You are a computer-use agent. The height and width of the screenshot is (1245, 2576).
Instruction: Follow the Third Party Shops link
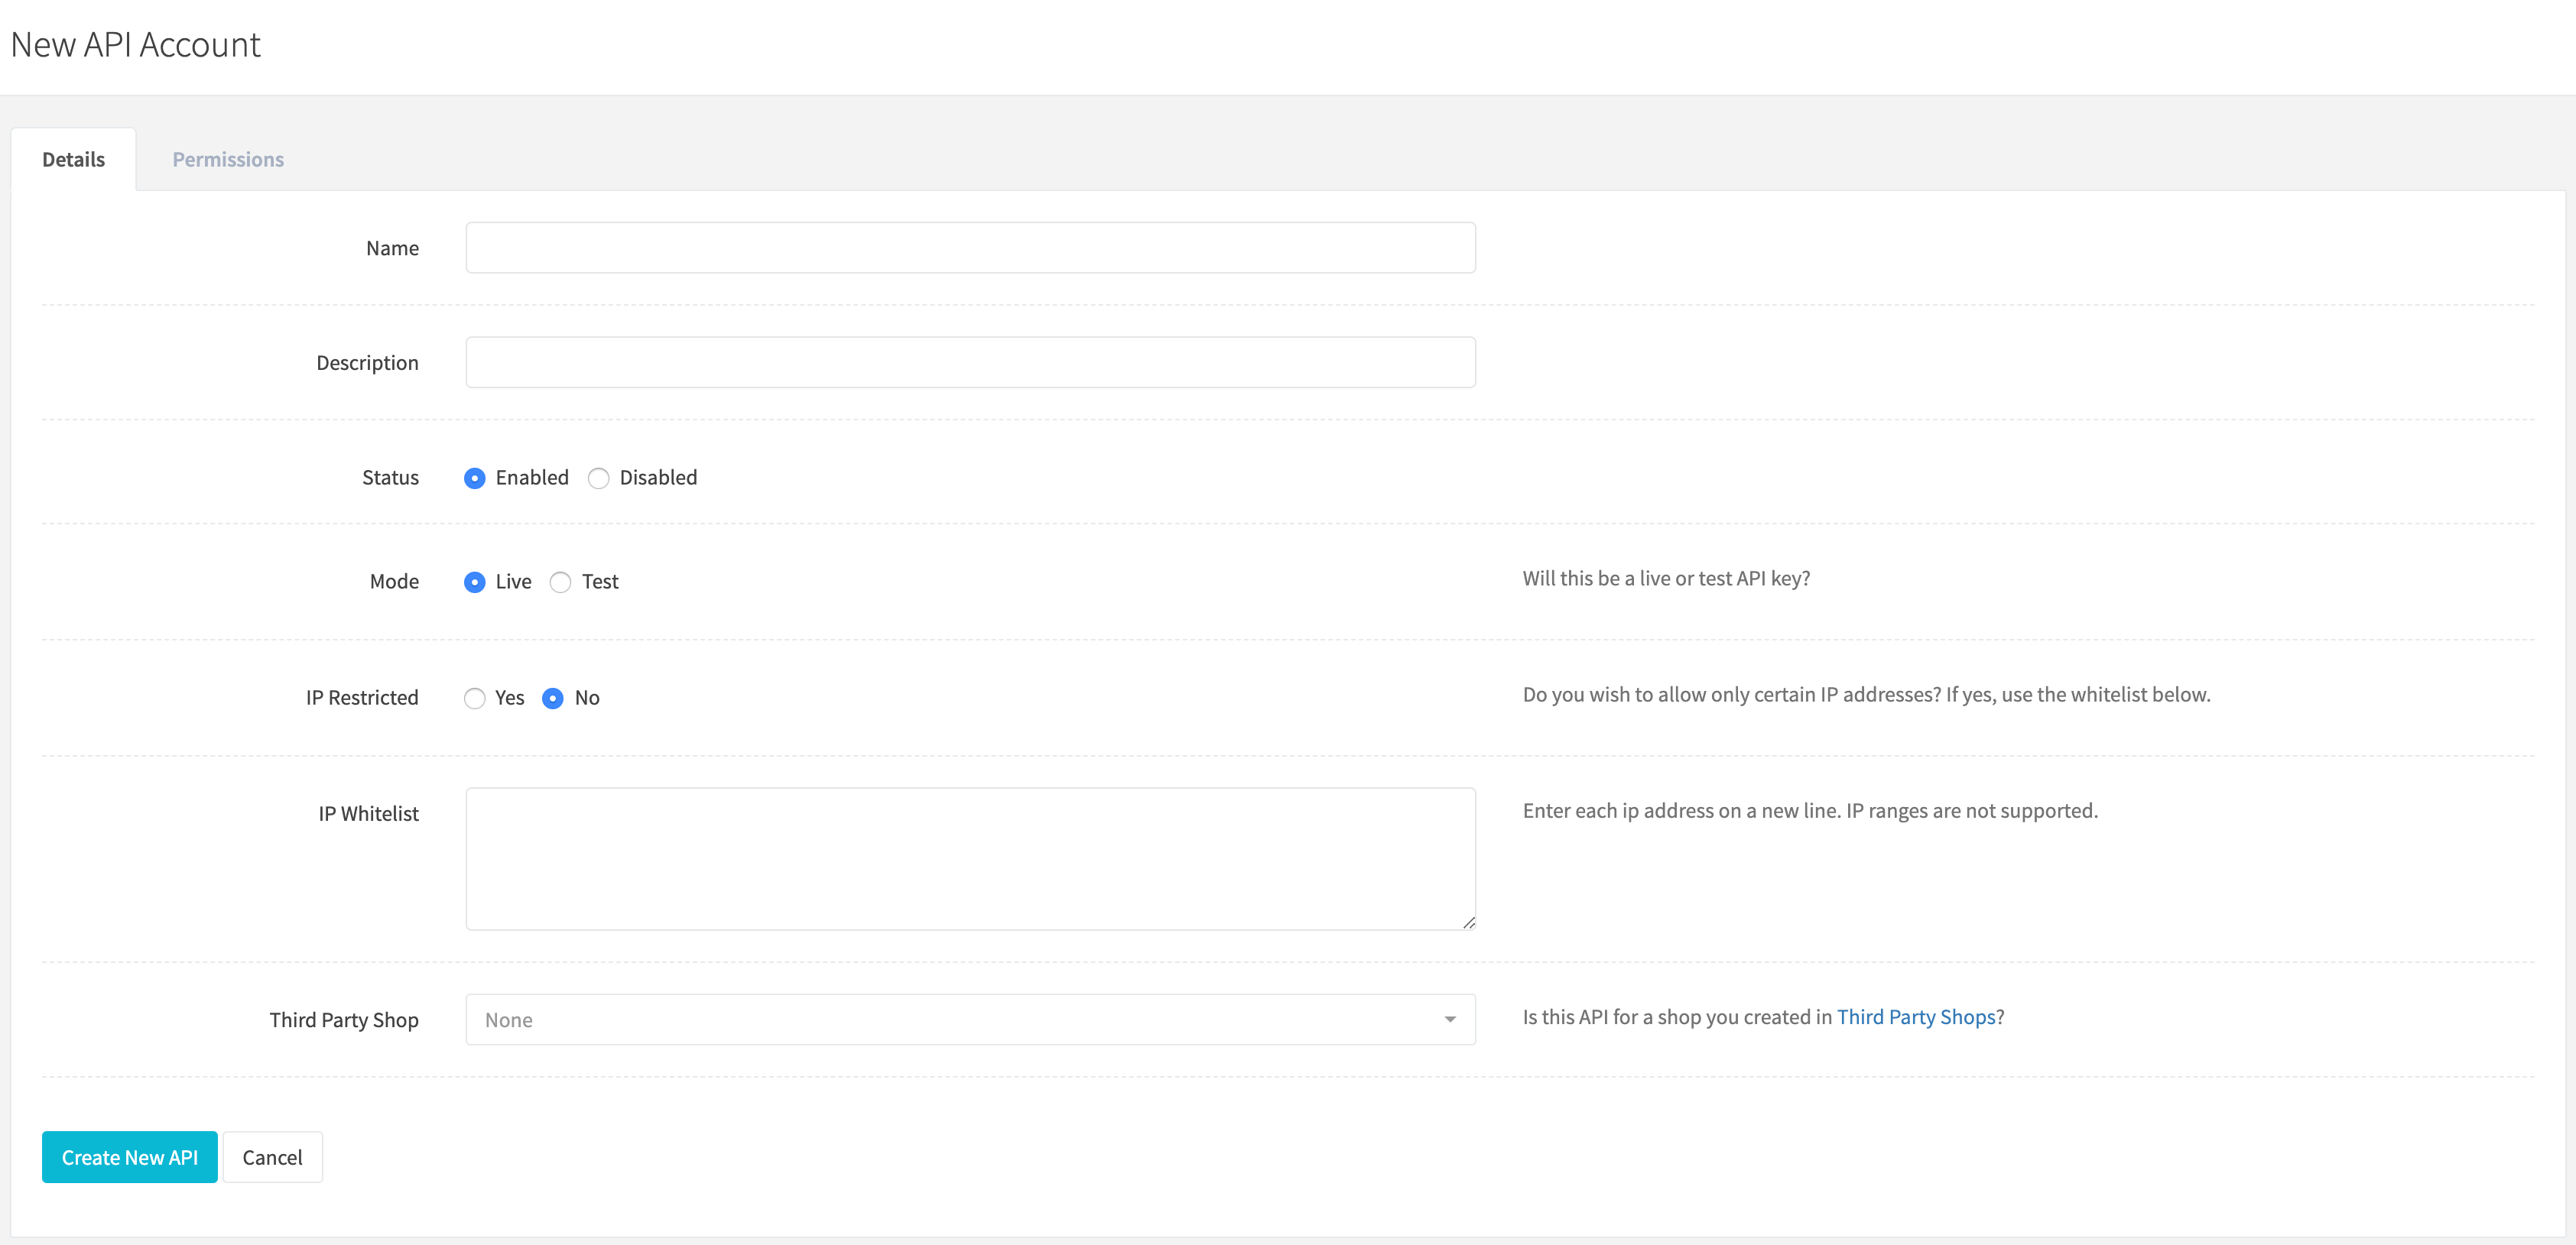coord(1916,1017)
